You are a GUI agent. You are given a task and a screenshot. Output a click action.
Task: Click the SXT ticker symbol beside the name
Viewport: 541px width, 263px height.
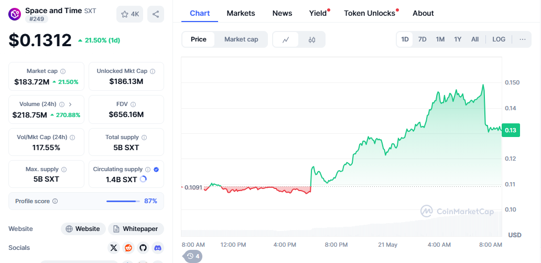pos(90,10)
